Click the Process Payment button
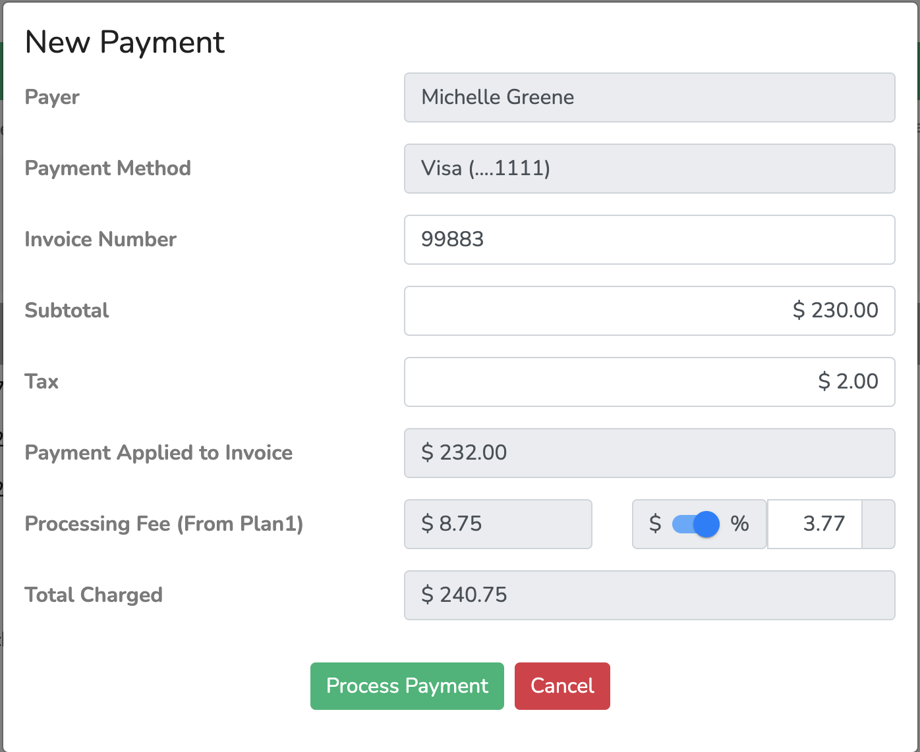This screenshot has width=920, height=752. [x=407, y=685]
